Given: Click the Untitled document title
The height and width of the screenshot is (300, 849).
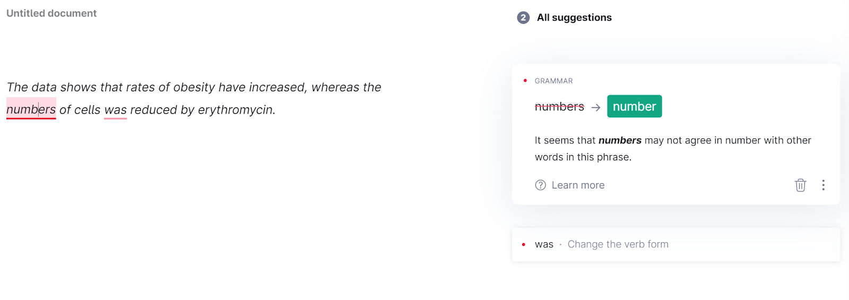Looking at the screenshot, I should (x=51, y=13).
